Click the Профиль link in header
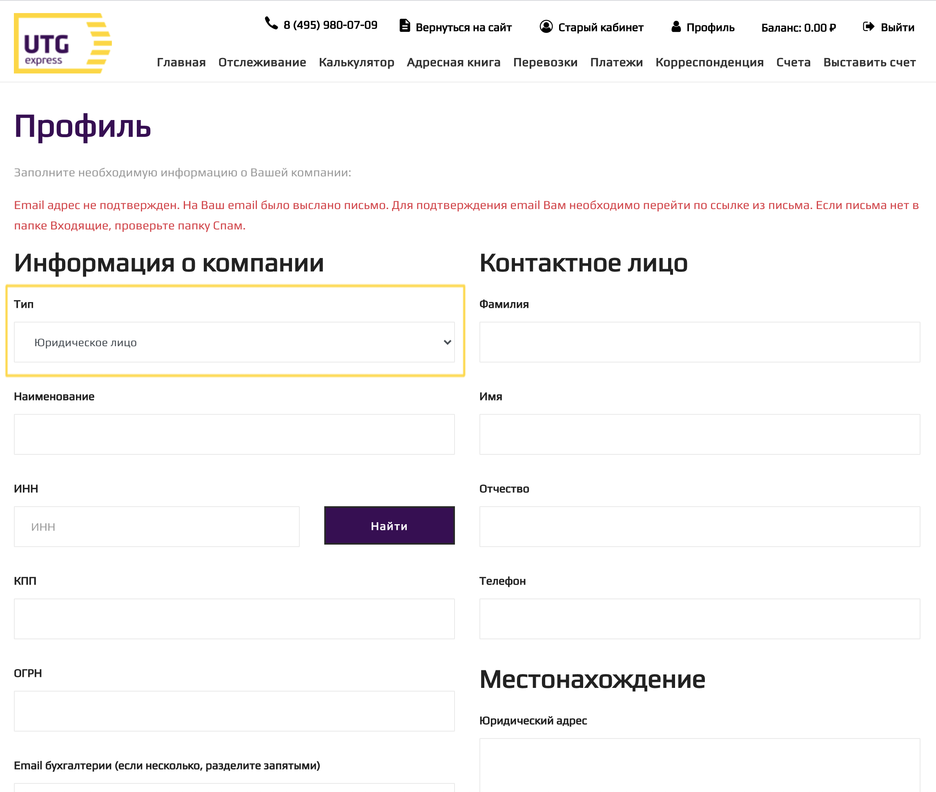This screenshot has width=936, height=792. click(x=711, y=27)
